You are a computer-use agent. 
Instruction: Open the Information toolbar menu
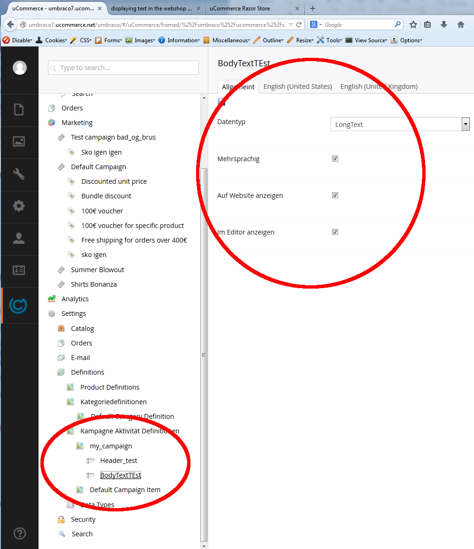tap(179, 40)
